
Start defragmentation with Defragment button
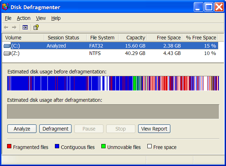click(x=56, y=129)
